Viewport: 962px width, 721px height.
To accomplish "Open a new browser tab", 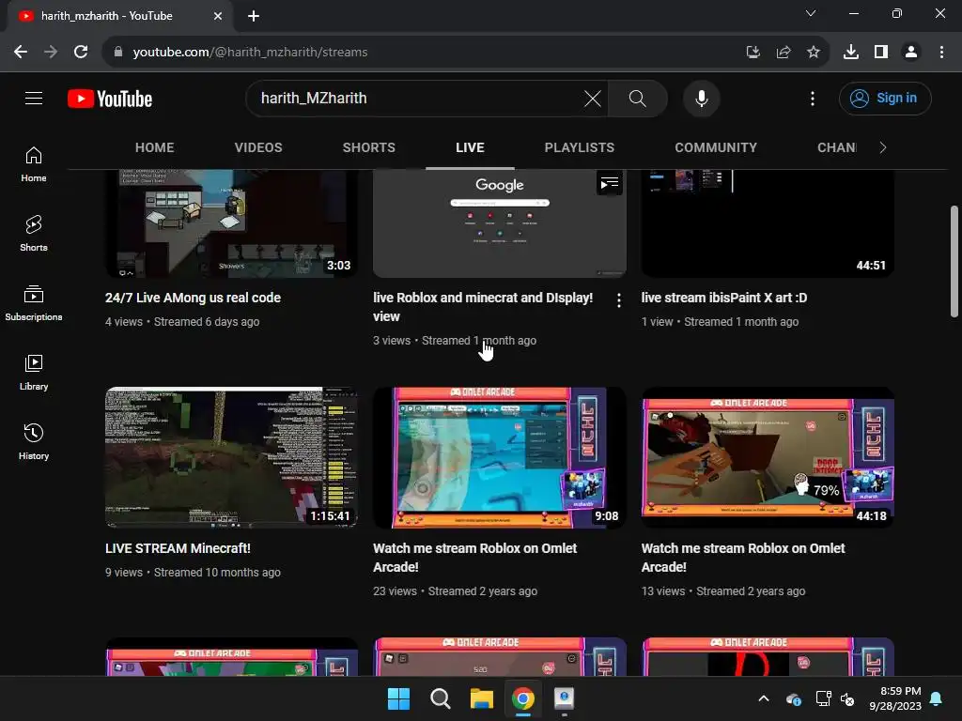I will point(254,16).
